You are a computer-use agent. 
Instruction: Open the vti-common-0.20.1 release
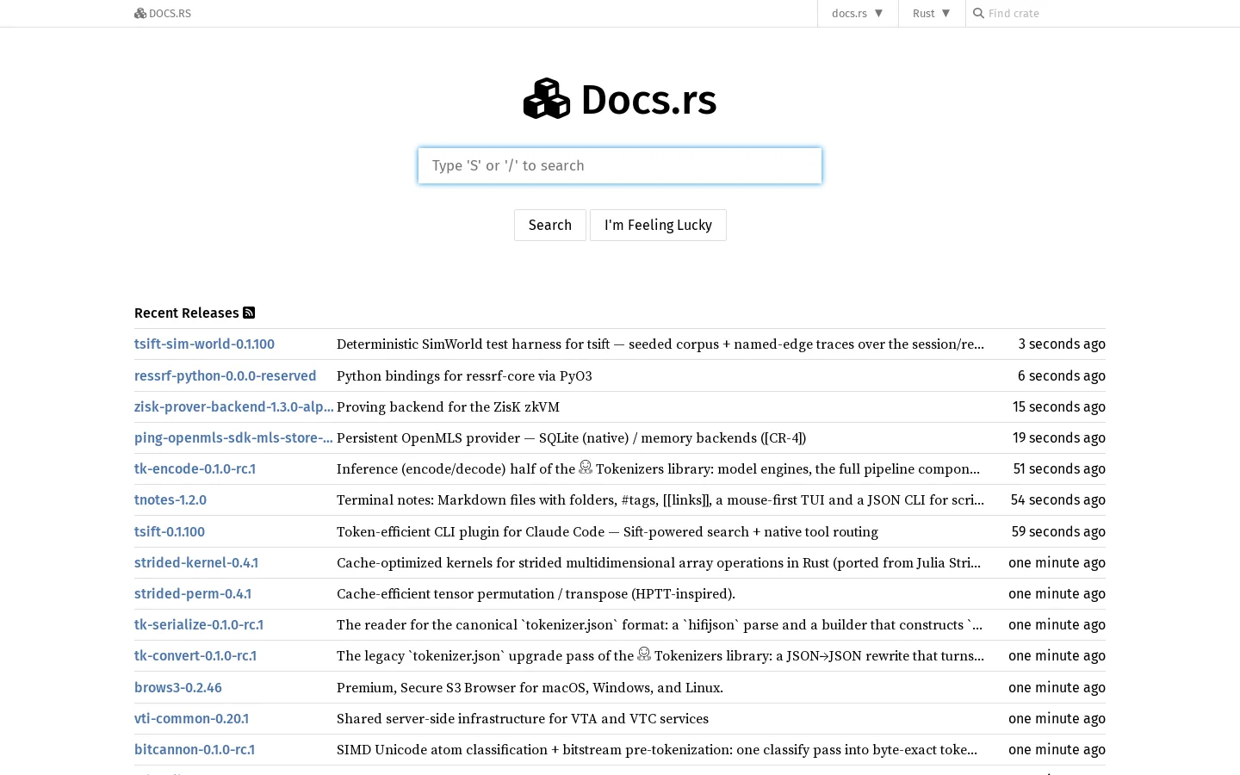191,718
